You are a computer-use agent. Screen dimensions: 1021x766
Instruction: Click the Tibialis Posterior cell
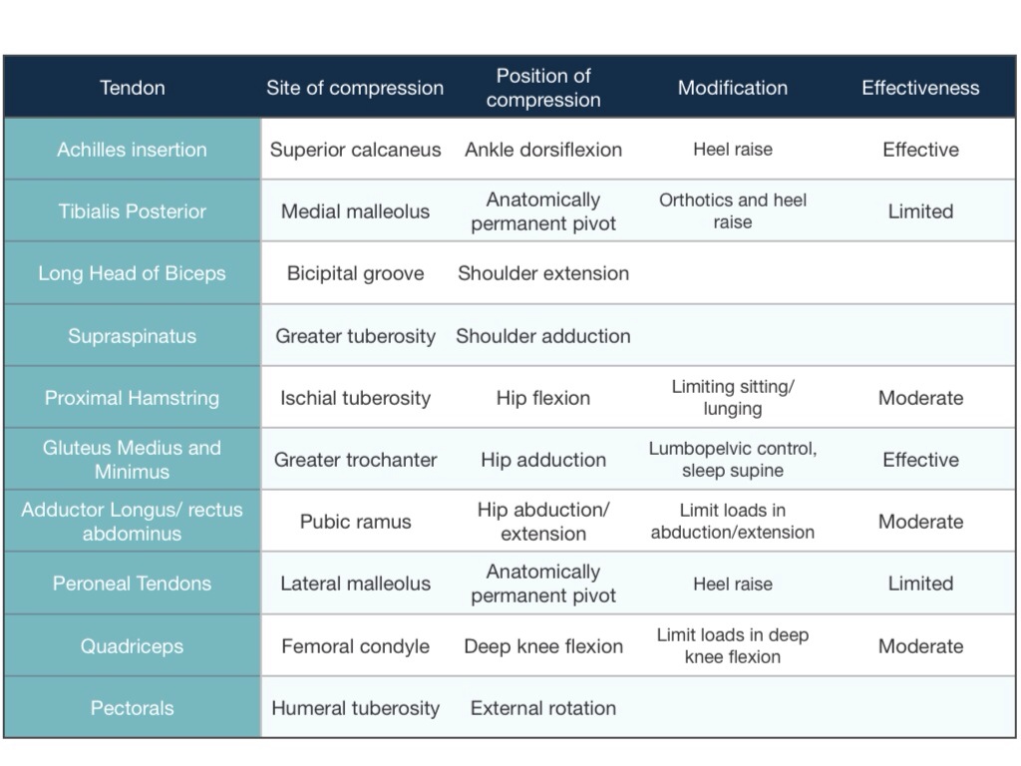pos(133,211)
